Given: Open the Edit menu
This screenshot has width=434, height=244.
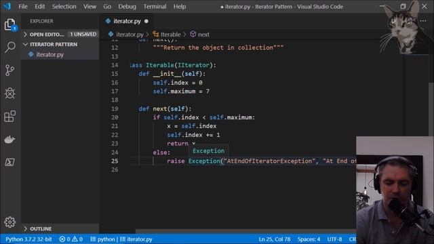Looking at the screenshot, I should pos(39,6).
